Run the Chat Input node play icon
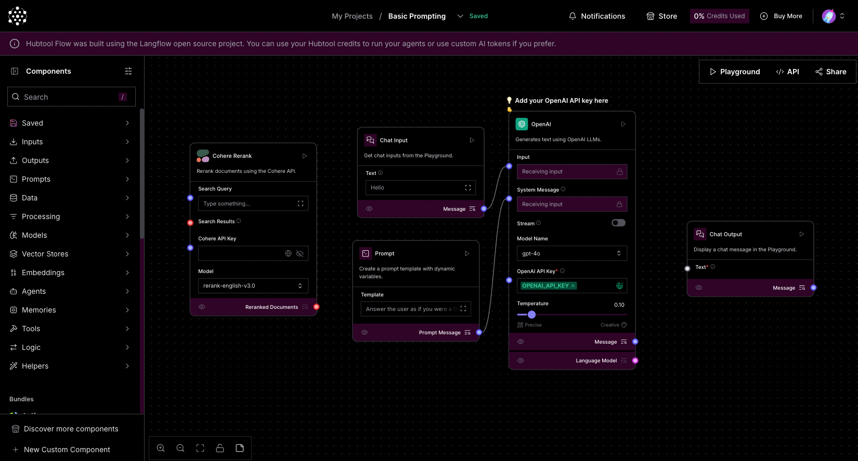The image size is (858, 461). point(472,140)
